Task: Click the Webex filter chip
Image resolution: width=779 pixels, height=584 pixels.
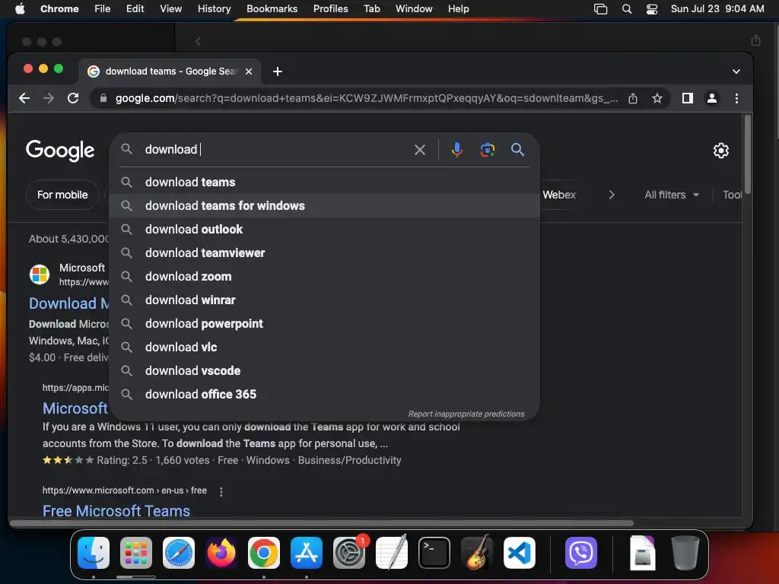Action: tap(559, 195)
